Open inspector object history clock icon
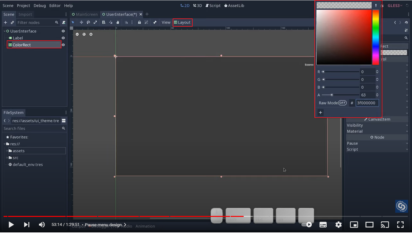Viewport: 412px width, 233px height. (406, 22)
